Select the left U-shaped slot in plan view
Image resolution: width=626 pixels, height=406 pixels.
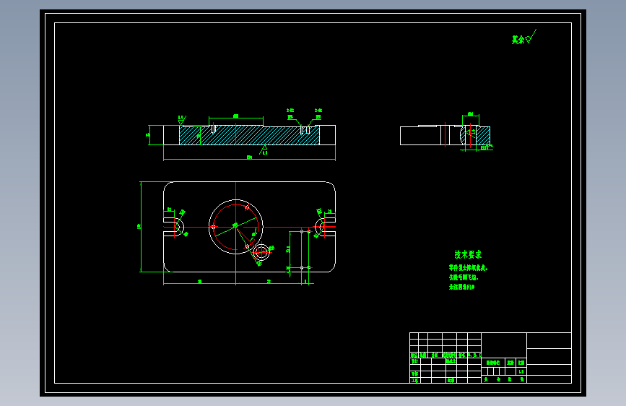[x=174, y=227]
